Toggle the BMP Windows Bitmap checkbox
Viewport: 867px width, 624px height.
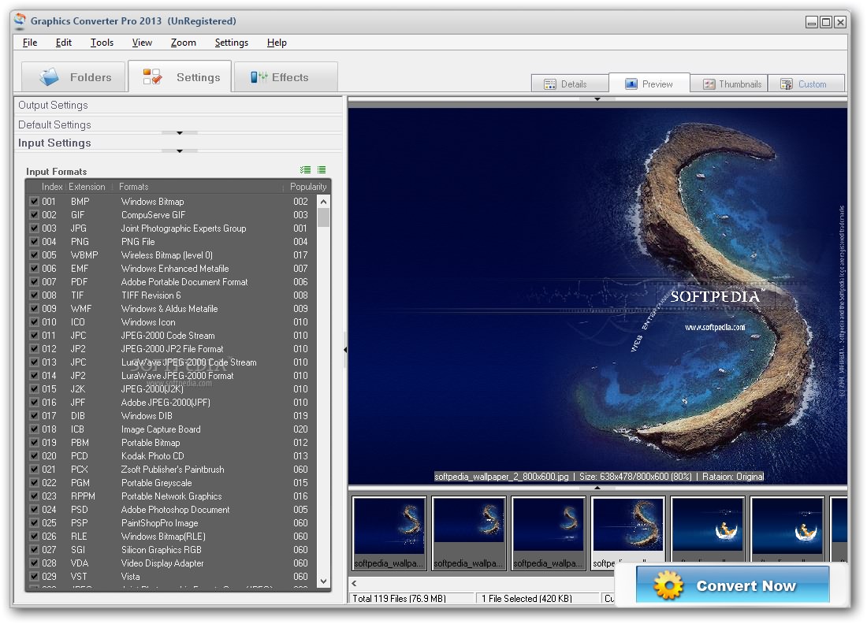34,202
